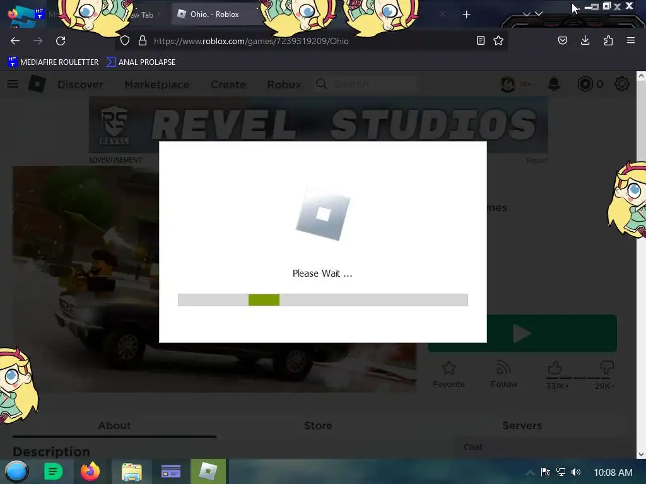Open the Marketplace page
This screenshot has height=484, width=646.
[x=157, y=84]
